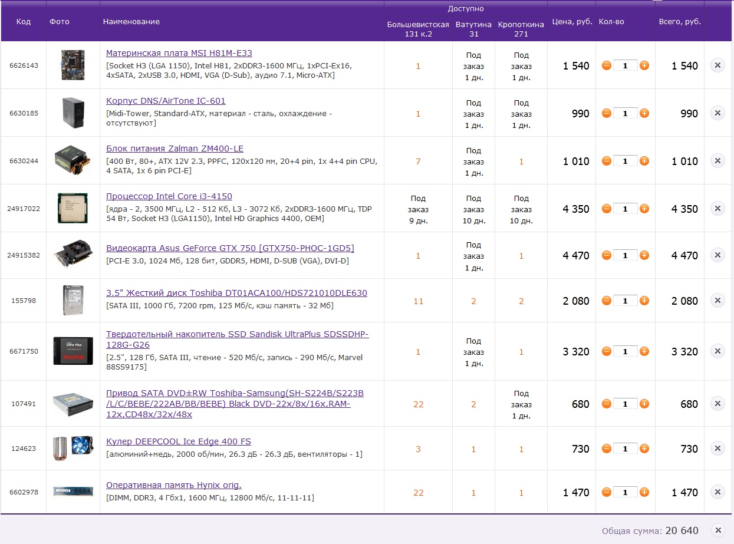Increase quantity of MSI H81M-E33 motherboard

[644, 65]
